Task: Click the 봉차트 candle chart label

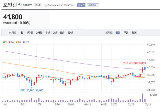Action: click(109, 33)
